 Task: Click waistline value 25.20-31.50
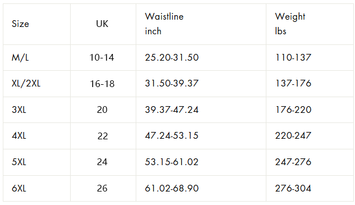[172, 58]
